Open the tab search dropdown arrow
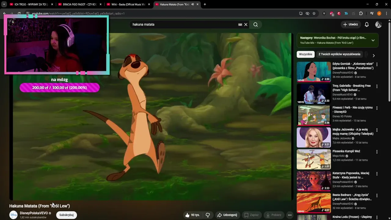The width and height of the screenshot is (391, 220). click(4, 4)
